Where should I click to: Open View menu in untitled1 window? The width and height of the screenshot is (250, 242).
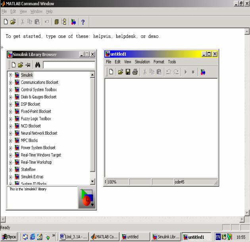point(127,62)
